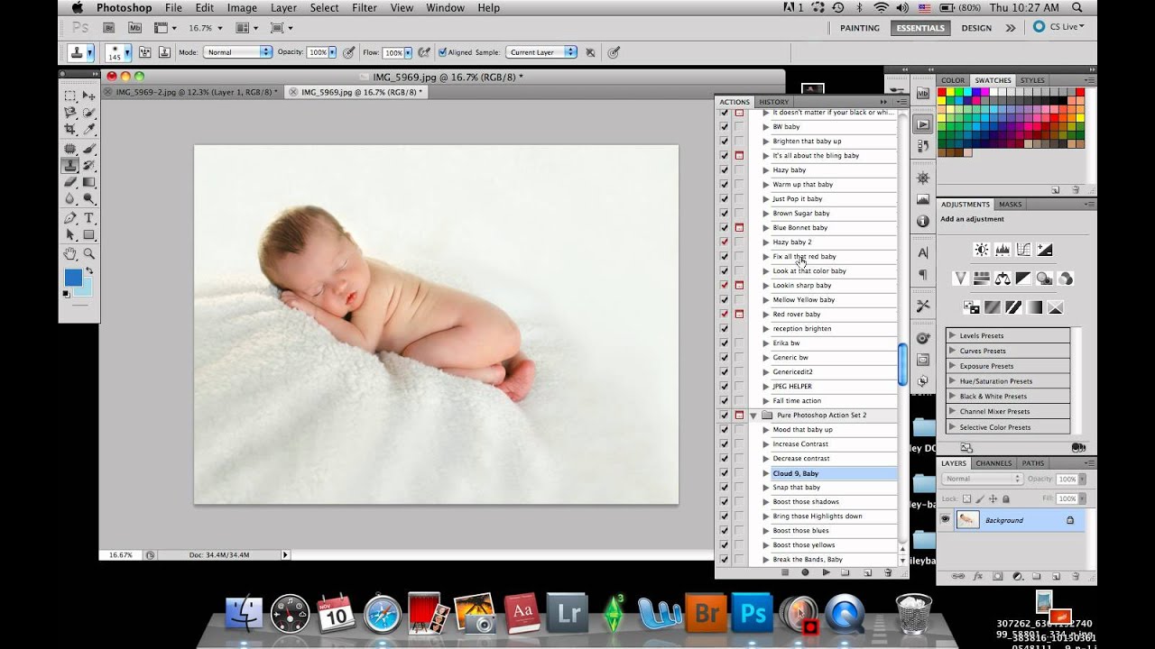Hide the Background layer with eye icon
Viewport: 1155px width, 649px height.
(x=946, y=520)
